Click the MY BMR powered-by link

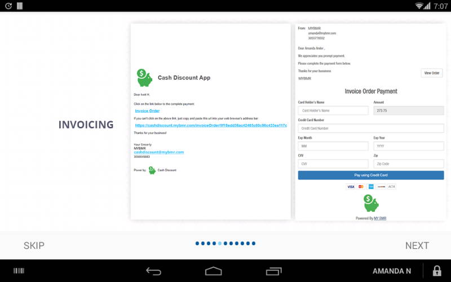pyautogui.click(x=380, y=218)
